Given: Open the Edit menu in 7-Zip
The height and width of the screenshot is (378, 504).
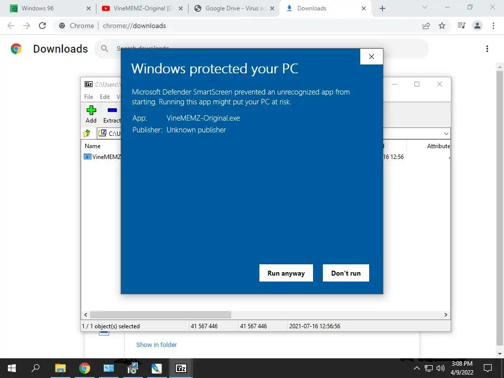Looking at the screenshot, I should click(104, 97).
